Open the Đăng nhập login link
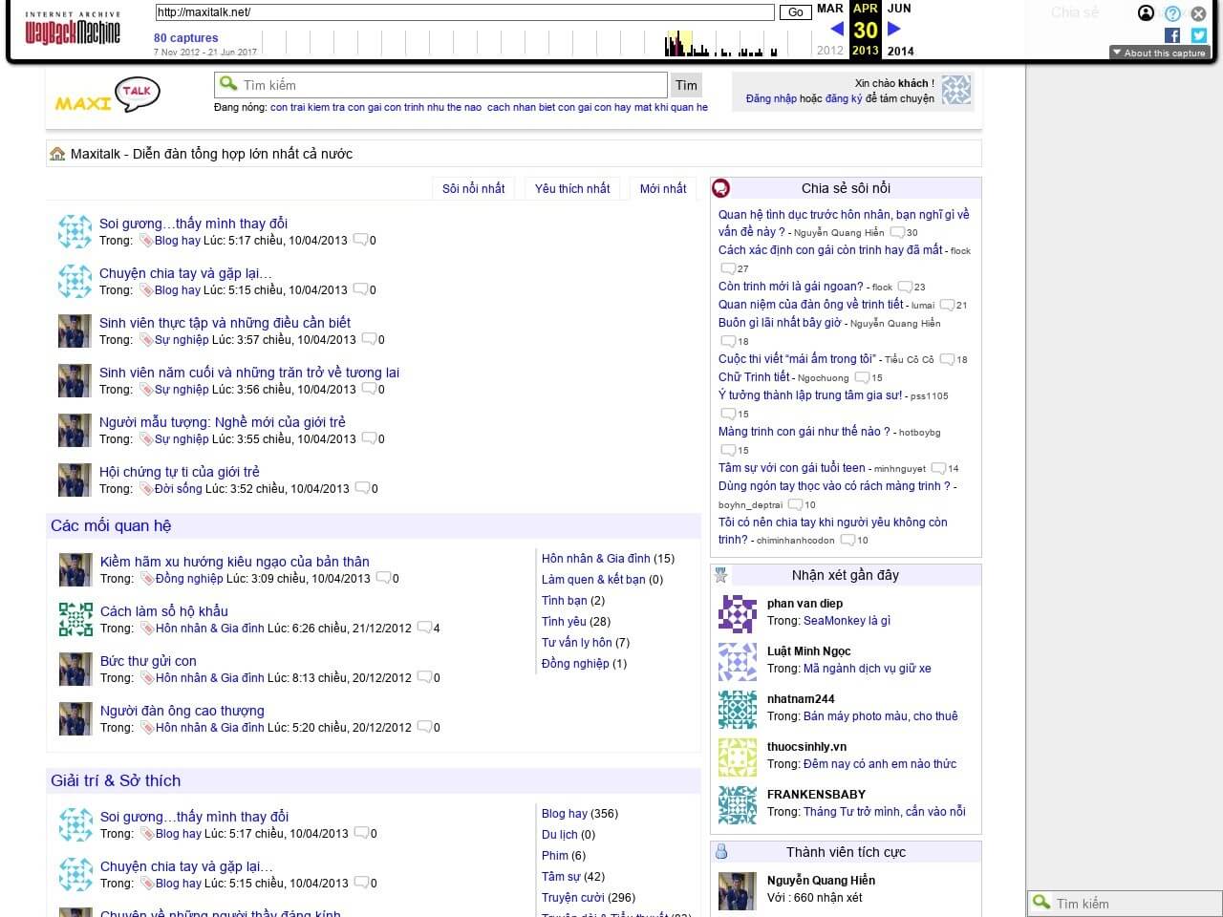Screen dimensions: 1223x917 [771, 98]
